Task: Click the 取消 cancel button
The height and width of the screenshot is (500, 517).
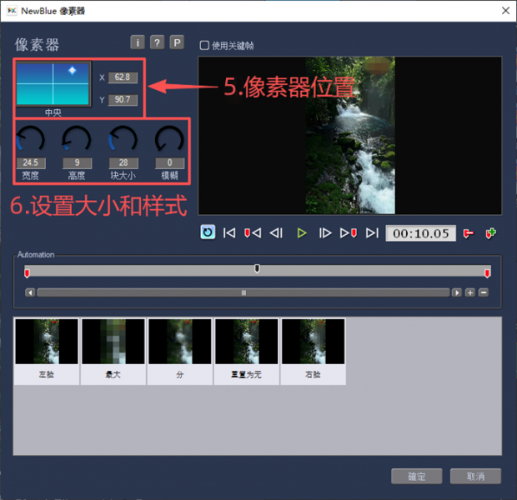Action: pos(476,477)
